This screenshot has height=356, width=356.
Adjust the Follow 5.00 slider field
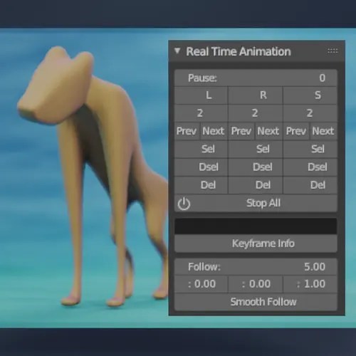coord(256,267)
